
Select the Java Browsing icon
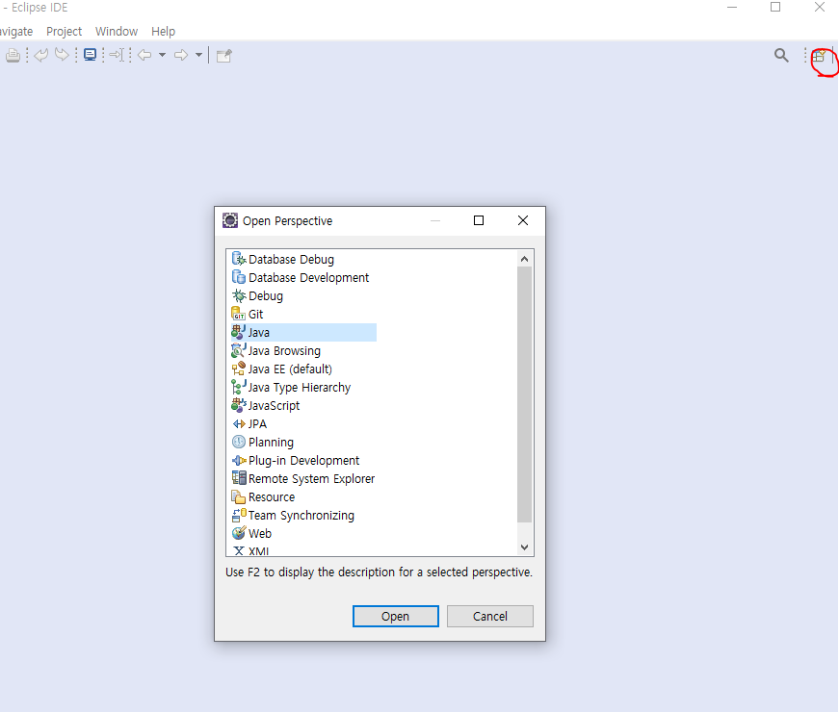pyautogui.click(x=238, y=350)
